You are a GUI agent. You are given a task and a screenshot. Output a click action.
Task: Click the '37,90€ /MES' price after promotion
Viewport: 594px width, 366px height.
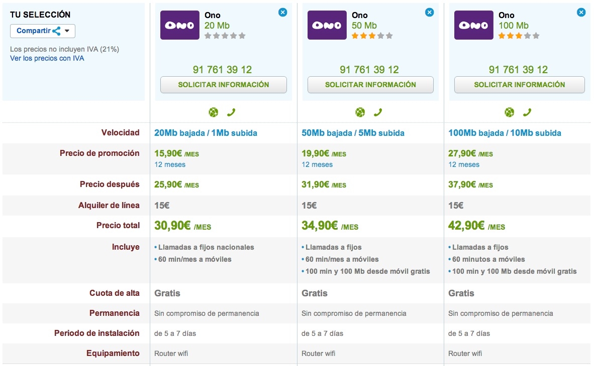click(470, 185)
